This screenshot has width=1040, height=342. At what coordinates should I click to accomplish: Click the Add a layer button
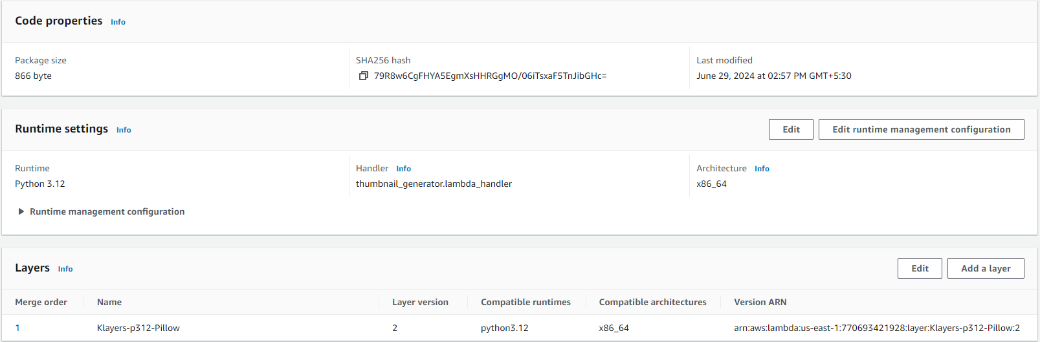[x=986, y=268]
